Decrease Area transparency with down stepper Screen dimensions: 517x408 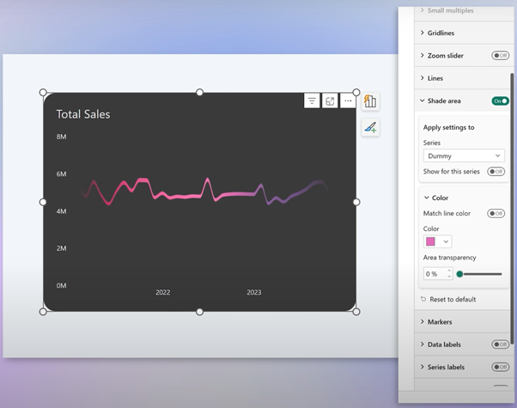pyautogui.click(x=449, y=277)
